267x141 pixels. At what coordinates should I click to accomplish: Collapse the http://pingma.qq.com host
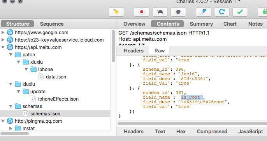tap(3, 121)
